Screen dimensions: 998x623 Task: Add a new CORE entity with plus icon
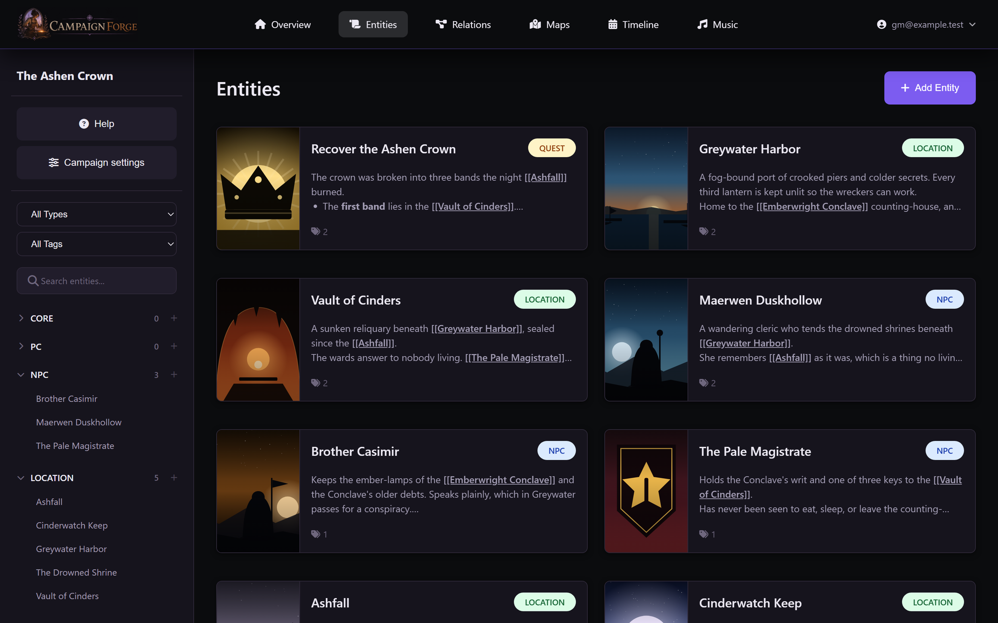pyautogui.click(x=174, y=318)
